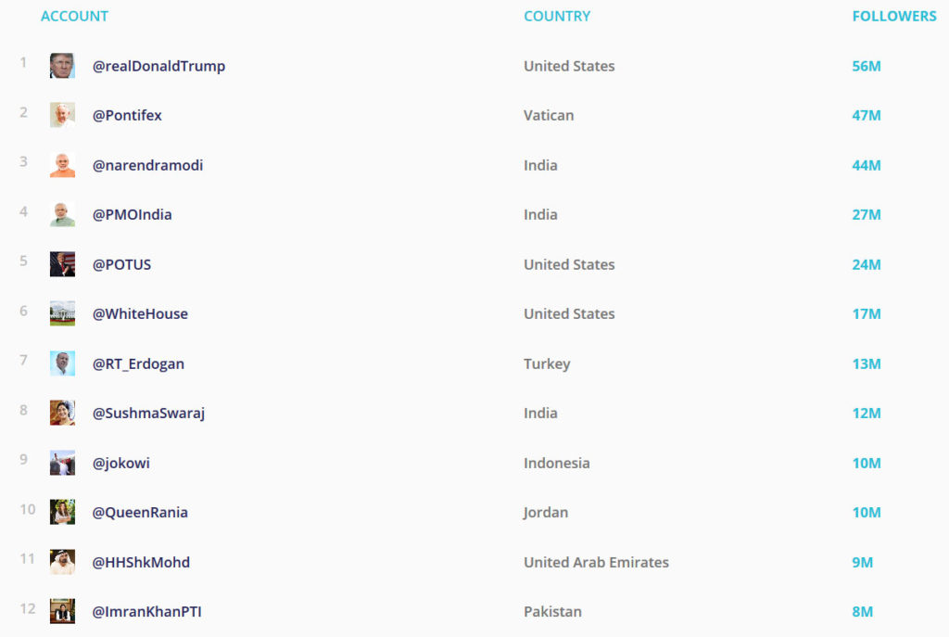Select @narendramodi's profile photo
This screenshot has width=949, height=637.
tap(61, 165)
